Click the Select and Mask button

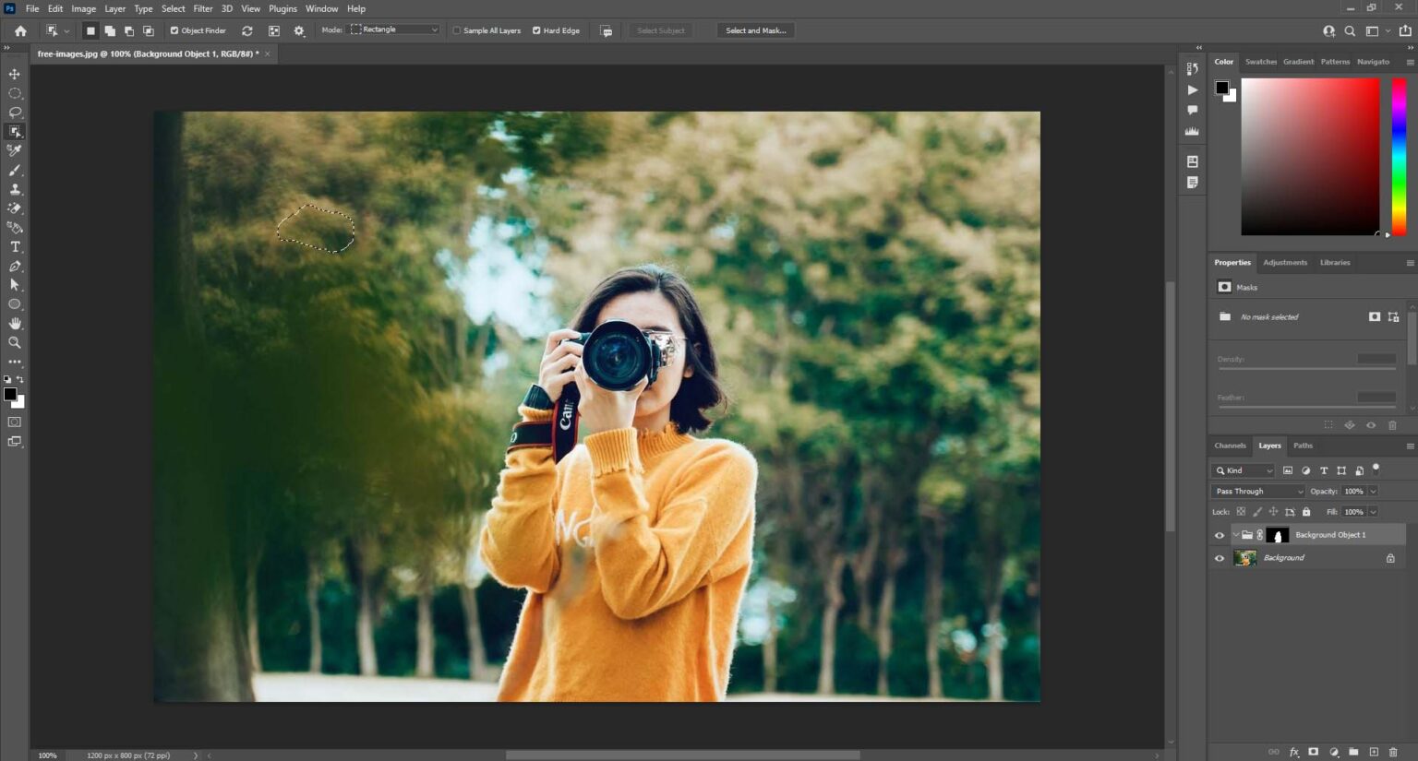pos(755,30)
